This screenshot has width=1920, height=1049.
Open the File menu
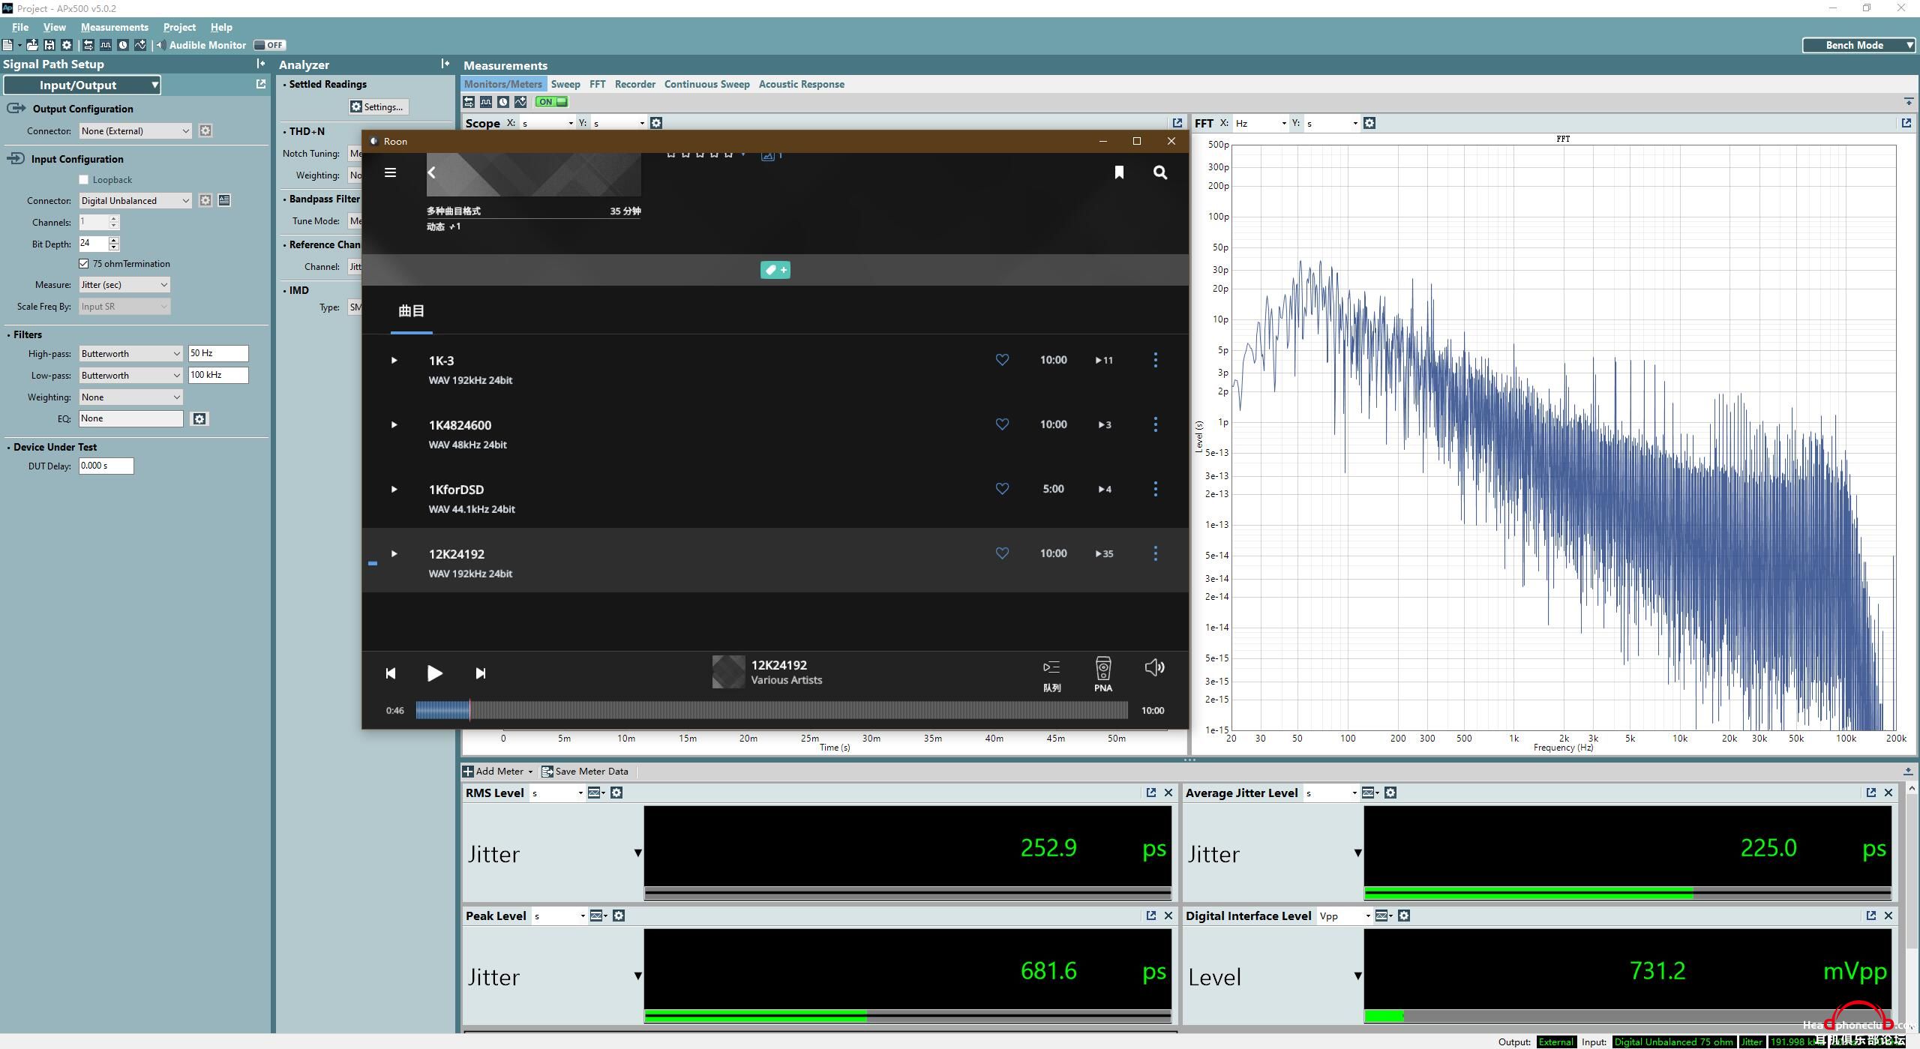coord(20,27)
